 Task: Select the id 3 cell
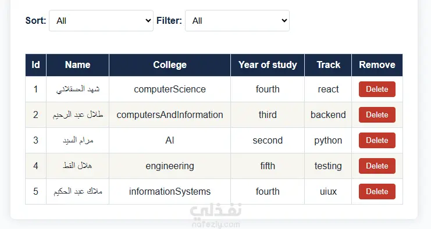[x=35, y=140]
